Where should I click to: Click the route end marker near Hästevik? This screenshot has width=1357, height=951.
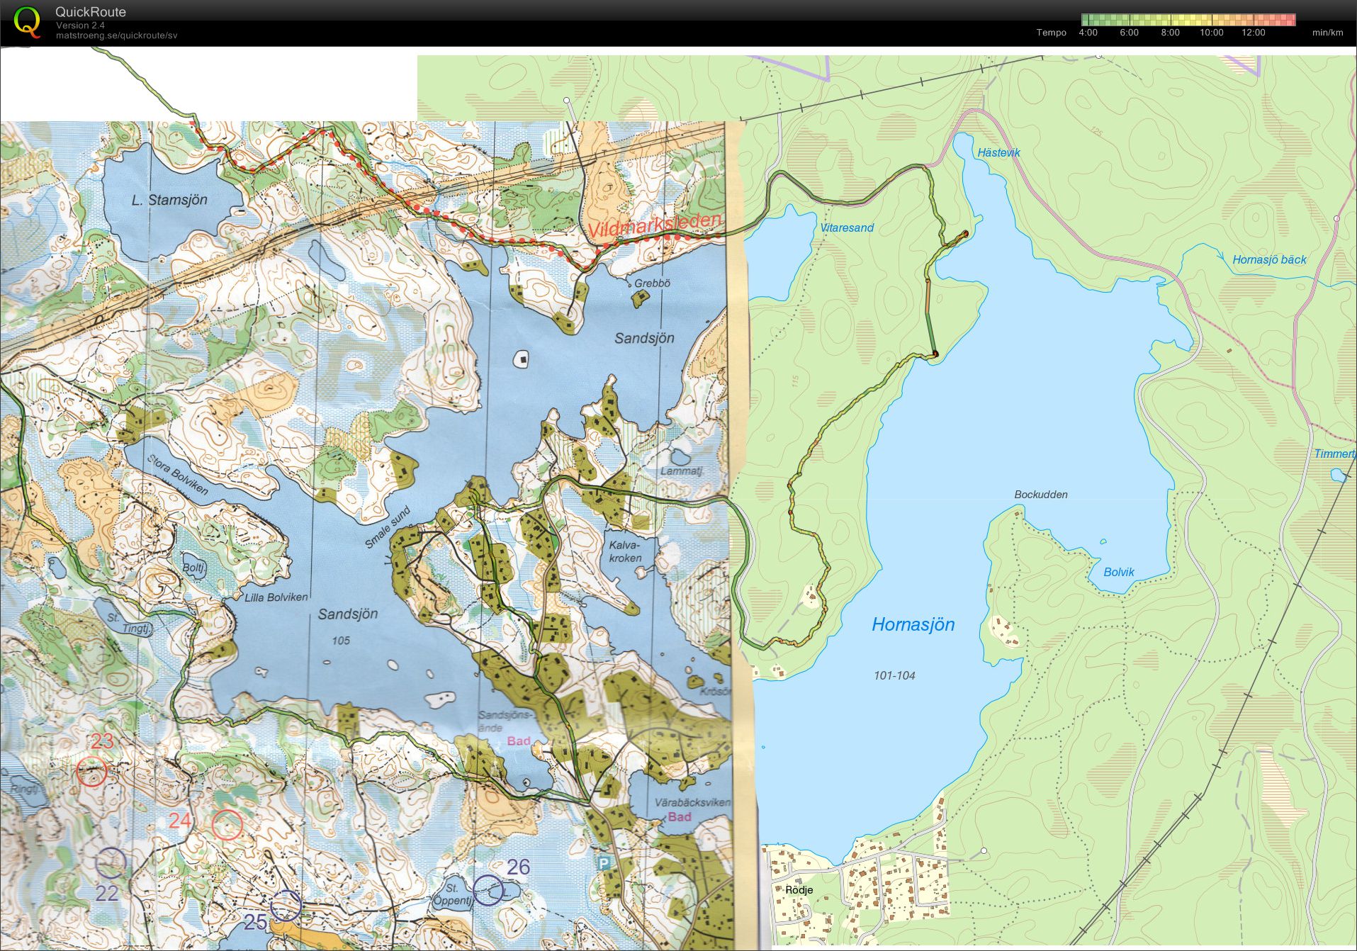965,233
